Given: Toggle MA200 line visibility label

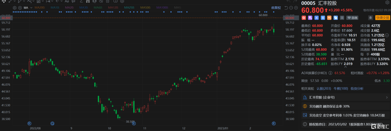Looking at the screenshot, I should pyautogui.click(x=40, y=8).
